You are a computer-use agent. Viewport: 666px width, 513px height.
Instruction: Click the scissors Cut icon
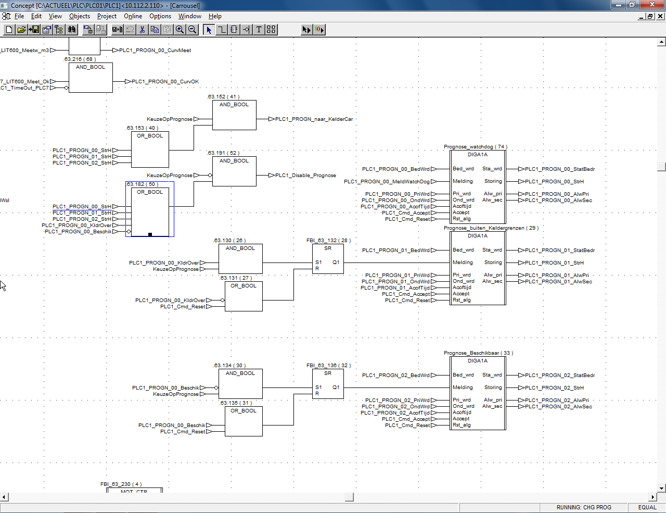[x=142, y=30]
